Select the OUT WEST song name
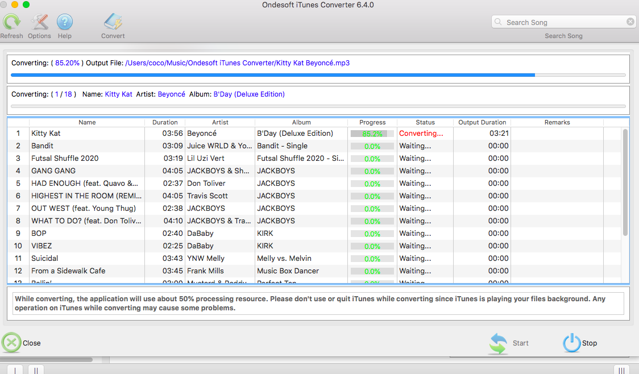Image resolution: width=639 pixels, height=374 pixels. 84,209
